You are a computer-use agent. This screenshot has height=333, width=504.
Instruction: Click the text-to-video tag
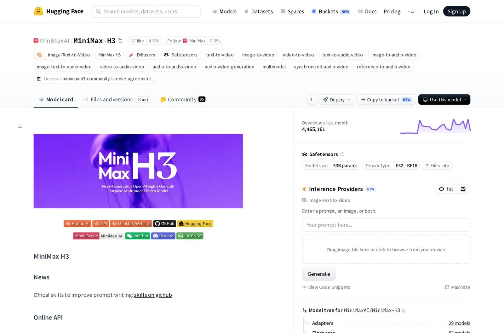[x=220, y=55]
